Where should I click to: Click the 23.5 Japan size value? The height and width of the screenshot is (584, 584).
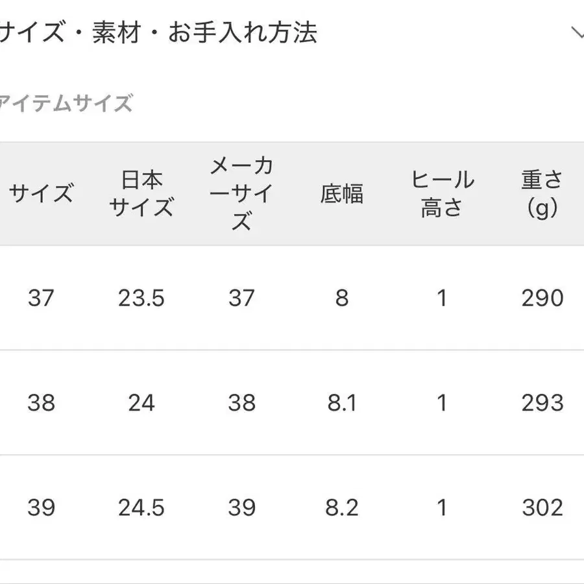click(141, 298)
